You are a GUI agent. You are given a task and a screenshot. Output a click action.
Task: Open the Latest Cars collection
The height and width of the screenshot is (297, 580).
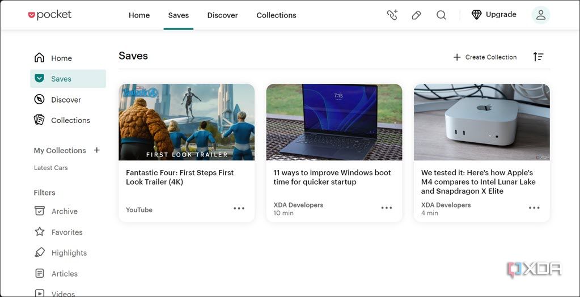(50, 168)
